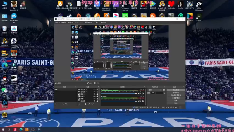234x132 pixels.
Task: Click the Windows Start button
Action: tap(3, 129)
